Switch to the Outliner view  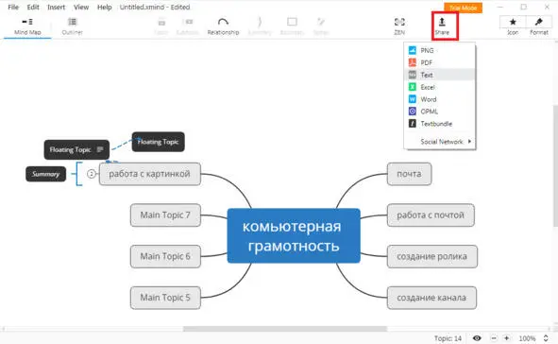73,26
